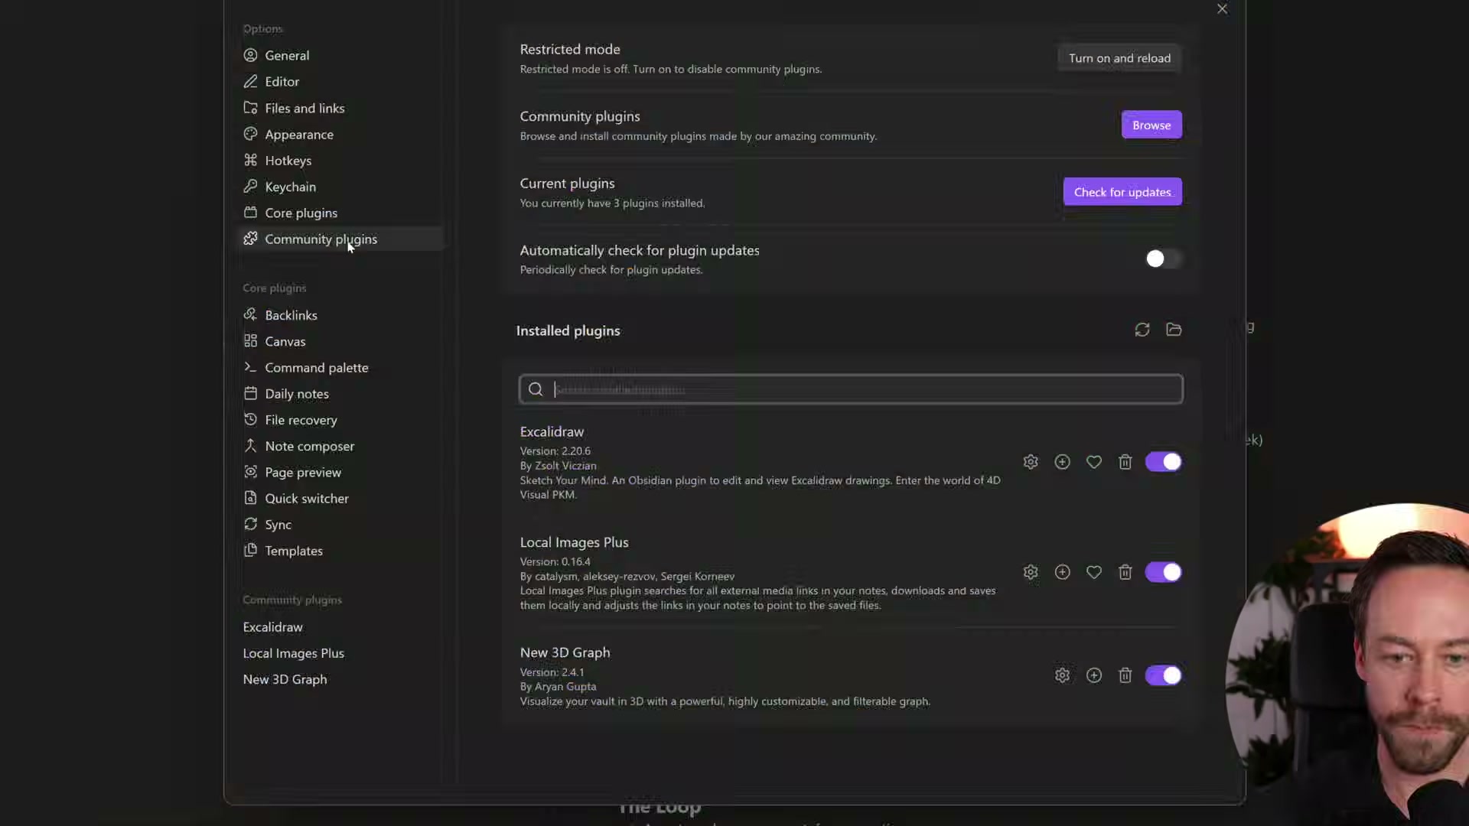1469x826 pixels.
Task: Uninstall New 3D Graph via trash icon
Action: (1125, 675)
